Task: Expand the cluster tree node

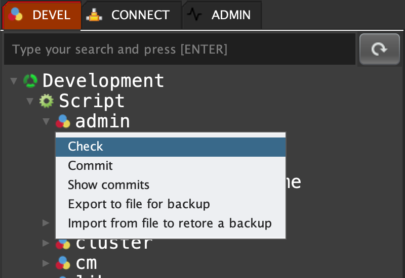Action: point(46,243)
